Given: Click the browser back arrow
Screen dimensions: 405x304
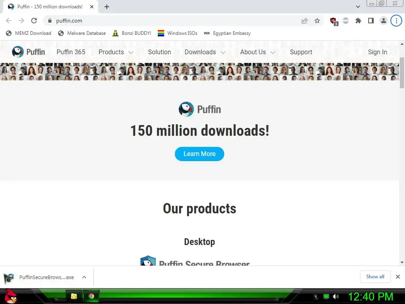Looking at the screenshot, I should pos(9,21).
